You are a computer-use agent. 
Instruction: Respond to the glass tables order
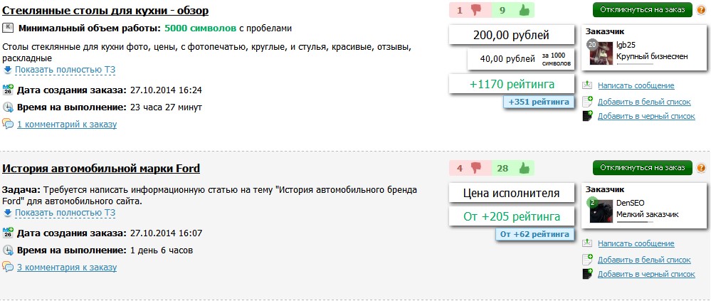(x=642, y=11)
